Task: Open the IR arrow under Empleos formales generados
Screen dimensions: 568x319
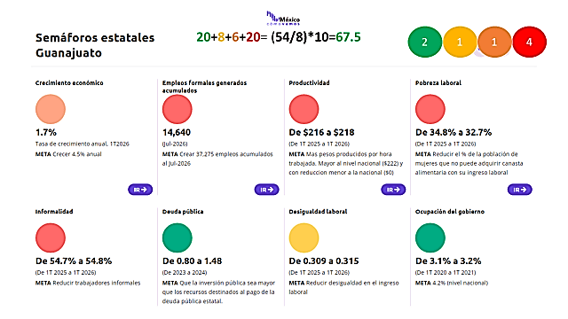Action: point(266,190)
